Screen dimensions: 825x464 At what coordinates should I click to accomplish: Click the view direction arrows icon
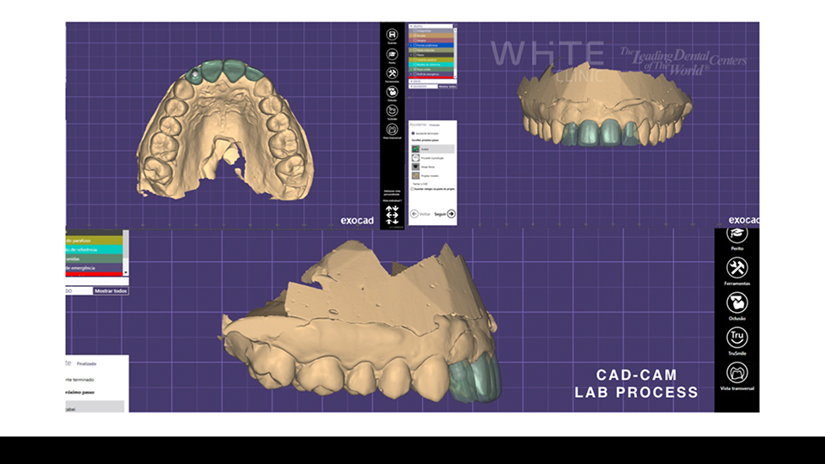coord(392,213)
